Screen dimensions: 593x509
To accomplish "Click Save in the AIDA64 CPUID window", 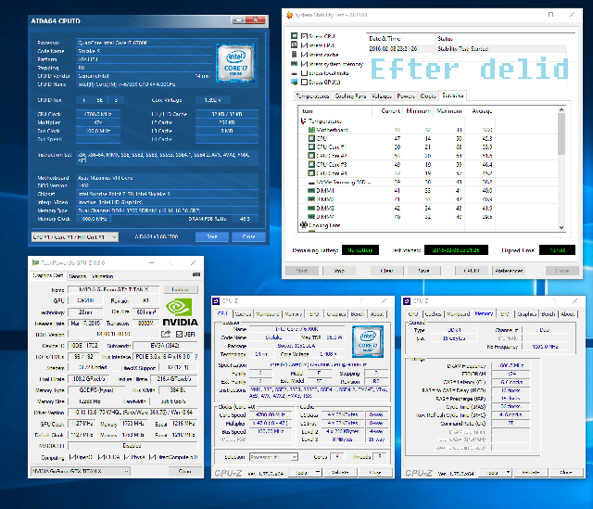I will click(x=212, y=236).
